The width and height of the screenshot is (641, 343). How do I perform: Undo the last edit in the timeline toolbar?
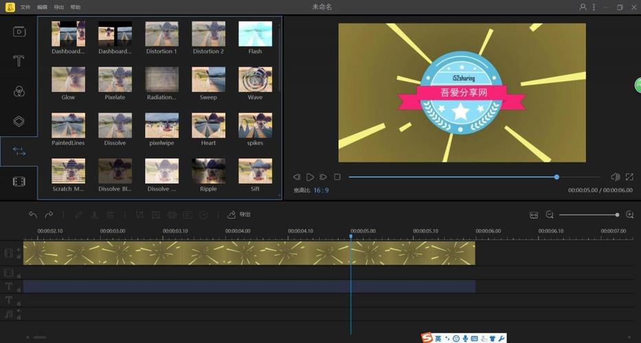[33, 215]
